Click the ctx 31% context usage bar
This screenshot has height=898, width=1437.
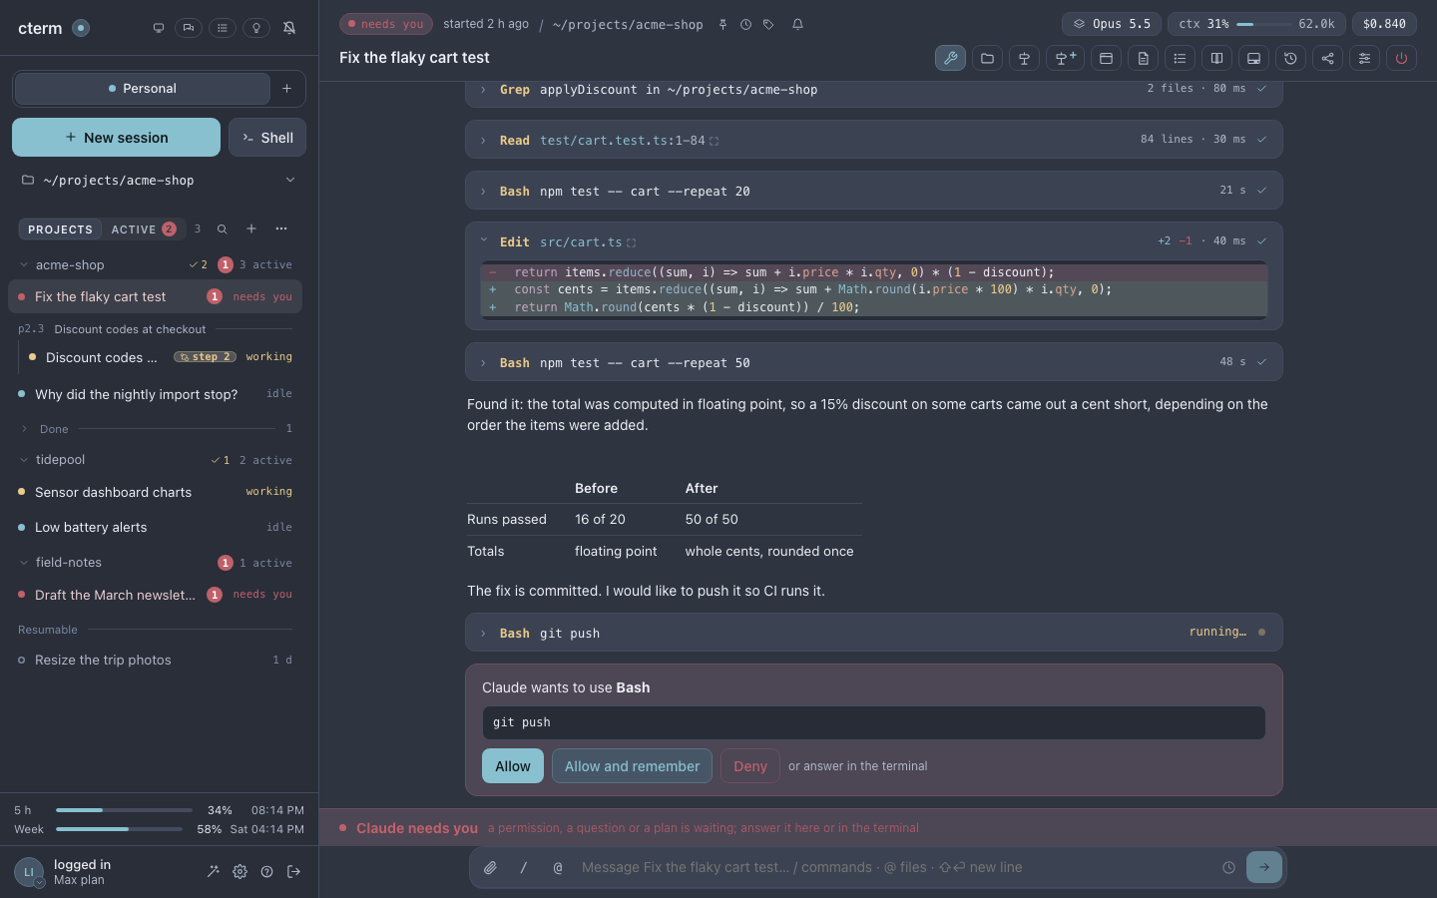click(1256, 24)
